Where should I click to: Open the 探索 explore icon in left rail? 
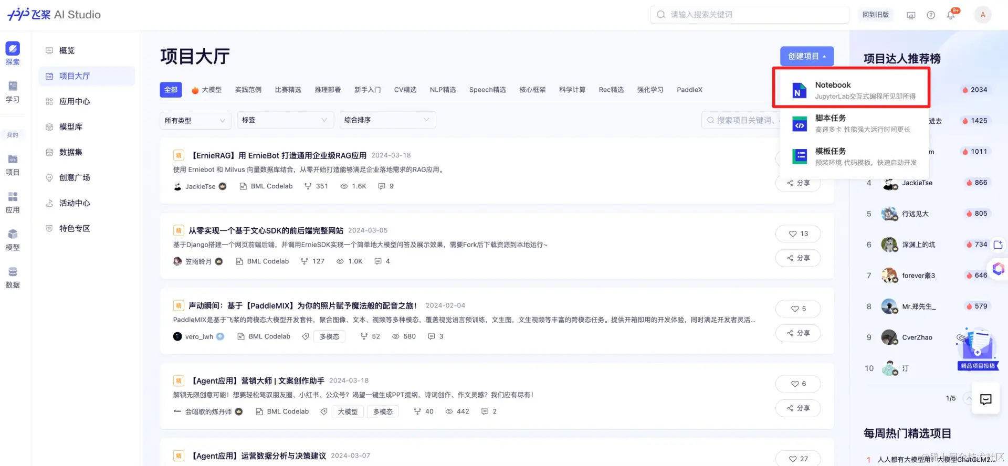point(13,49)
